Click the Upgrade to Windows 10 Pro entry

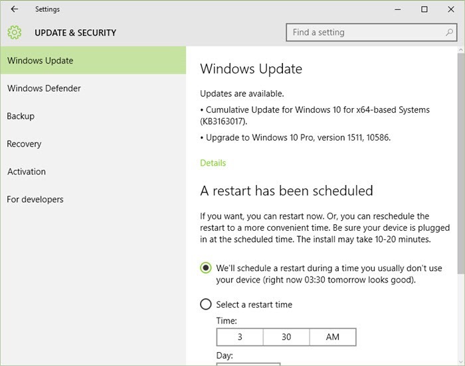coord(296,138)
